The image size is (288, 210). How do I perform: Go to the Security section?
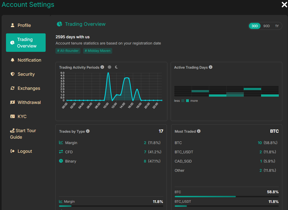point(26,74)
